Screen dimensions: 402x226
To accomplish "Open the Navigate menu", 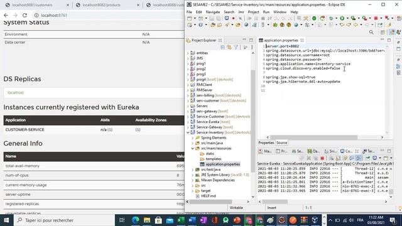I will point(213,12).
